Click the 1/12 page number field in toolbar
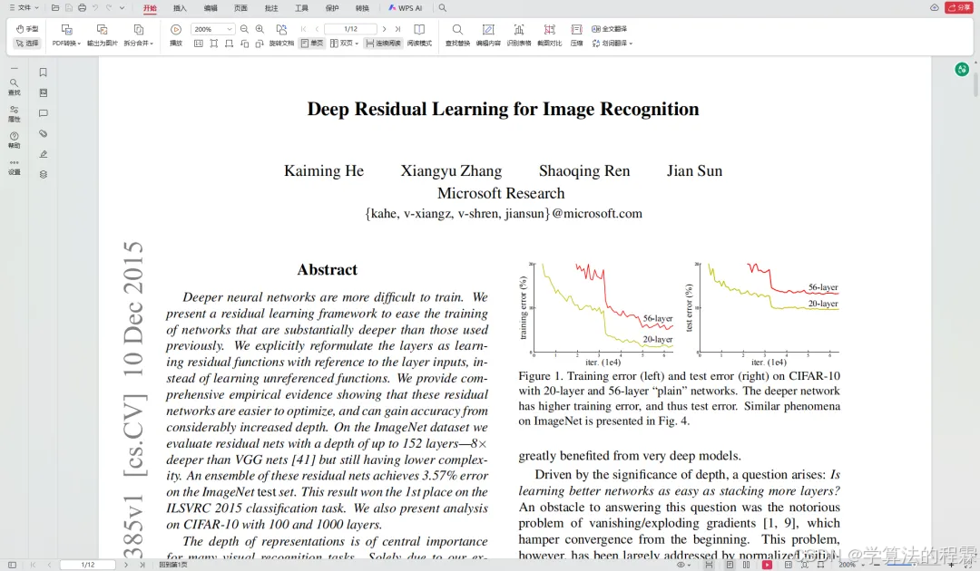 [x=350, y=29]
